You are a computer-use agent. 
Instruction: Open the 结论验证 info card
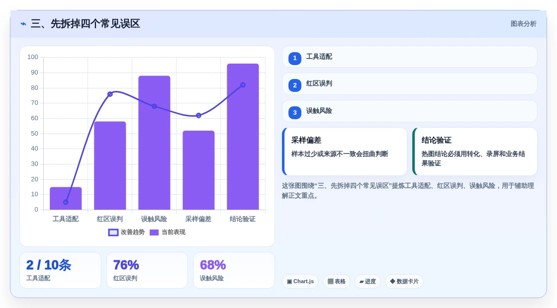coord(474,152)
